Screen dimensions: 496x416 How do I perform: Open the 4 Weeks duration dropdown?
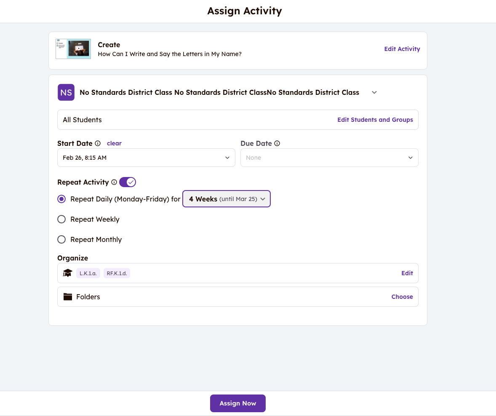(x=227, y=199)
